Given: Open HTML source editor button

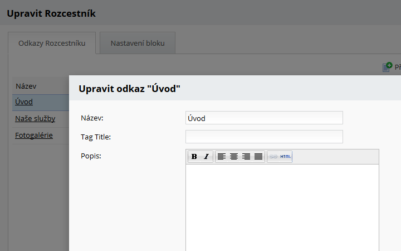Looking at the screenshot, I should pyautogui.click(x=285, y=157).
